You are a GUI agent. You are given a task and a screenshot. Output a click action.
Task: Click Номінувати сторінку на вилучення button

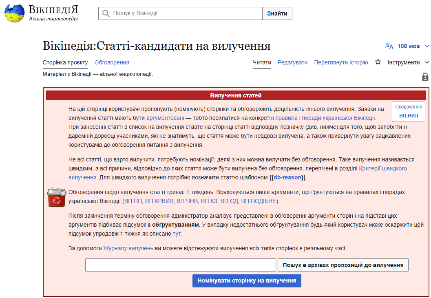247,281
